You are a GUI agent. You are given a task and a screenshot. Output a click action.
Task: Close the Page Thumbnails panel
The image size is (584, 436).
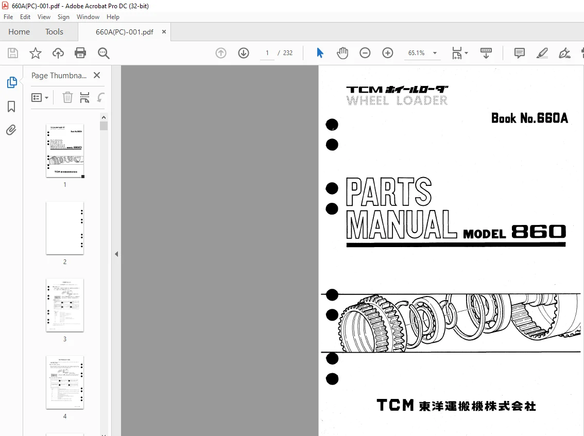97,75
